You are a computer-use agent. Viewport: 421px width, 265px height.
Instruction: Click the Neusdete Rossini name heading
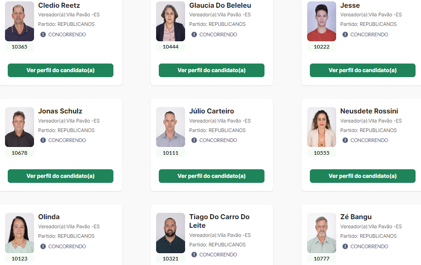(369, 111)
